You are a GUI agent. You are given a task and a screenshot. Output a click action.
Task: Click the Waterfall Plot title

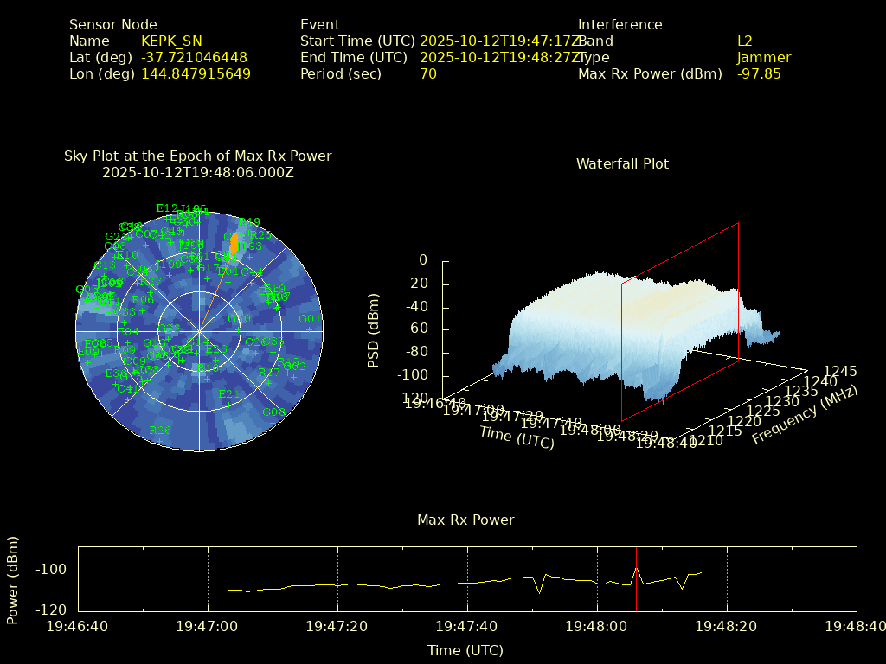622,163
